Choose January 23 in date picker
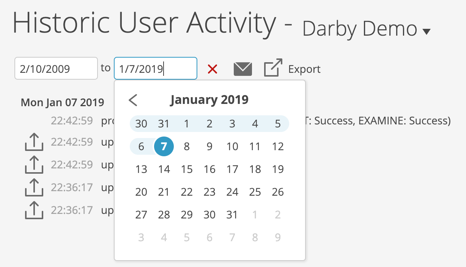The width and height of the screenshot is (466, 267). pyautogui.click(x=209, y=192)
